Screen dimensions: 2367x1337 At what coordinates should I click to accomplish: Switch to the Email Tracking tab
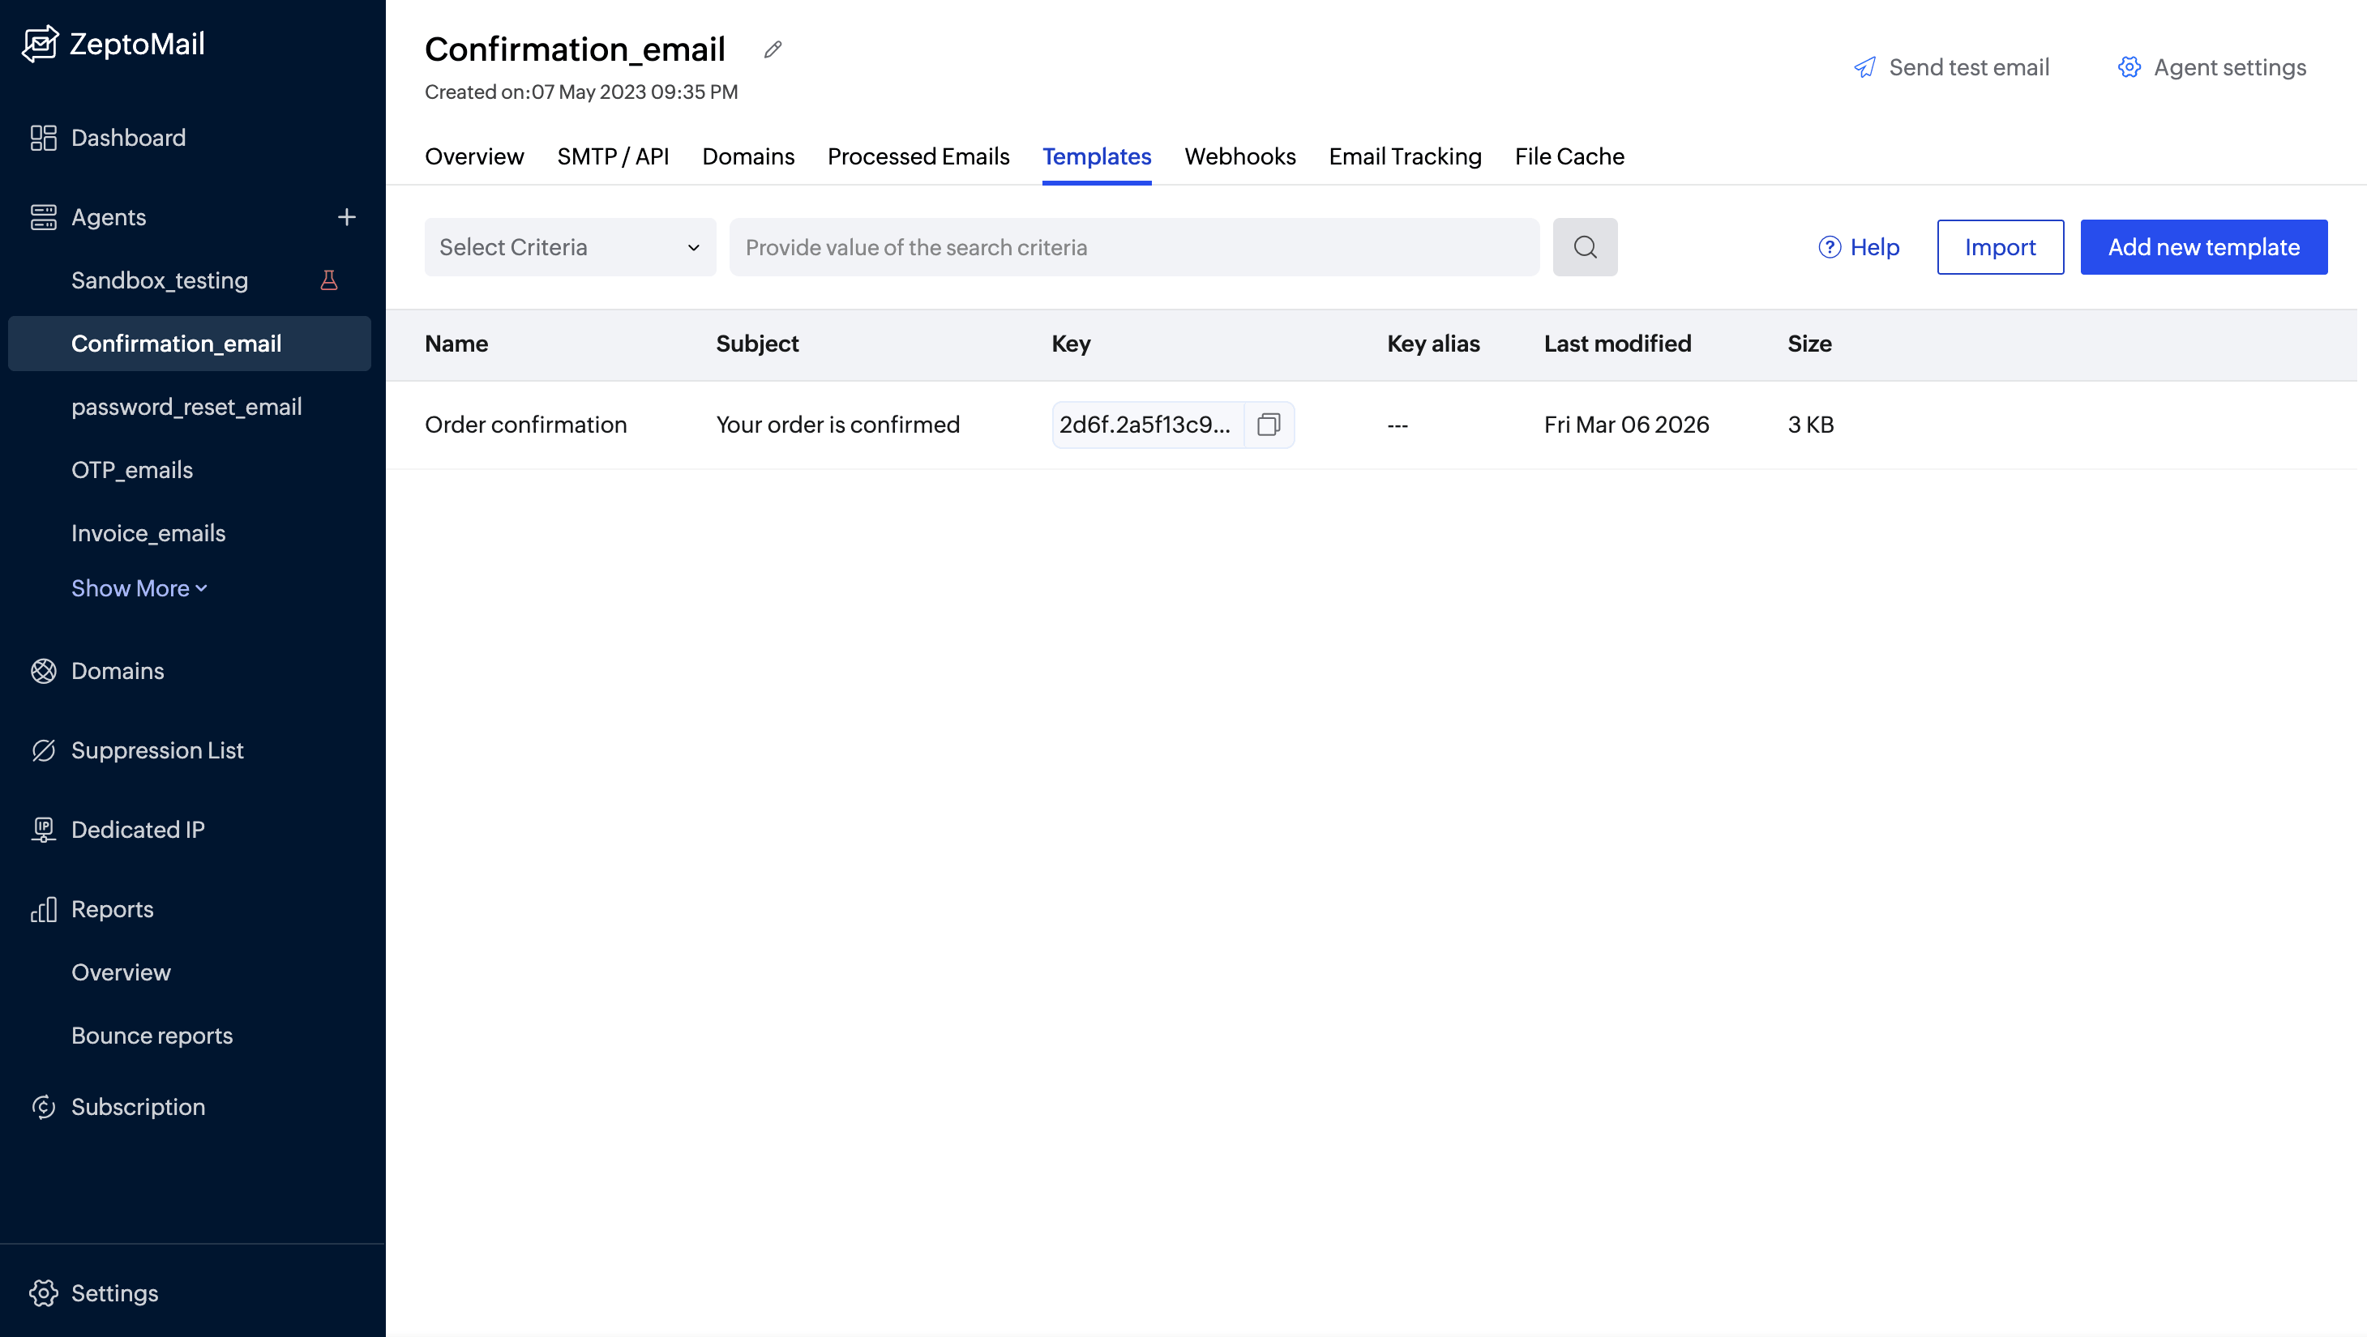click(1404, 157)
